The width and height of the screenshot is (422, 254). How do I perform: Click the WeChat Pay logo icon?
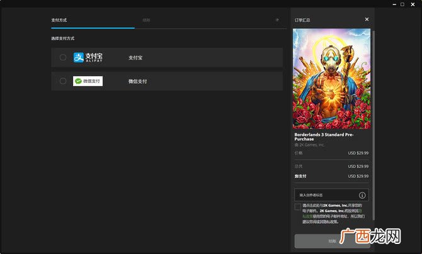click(x=88, y=81)
